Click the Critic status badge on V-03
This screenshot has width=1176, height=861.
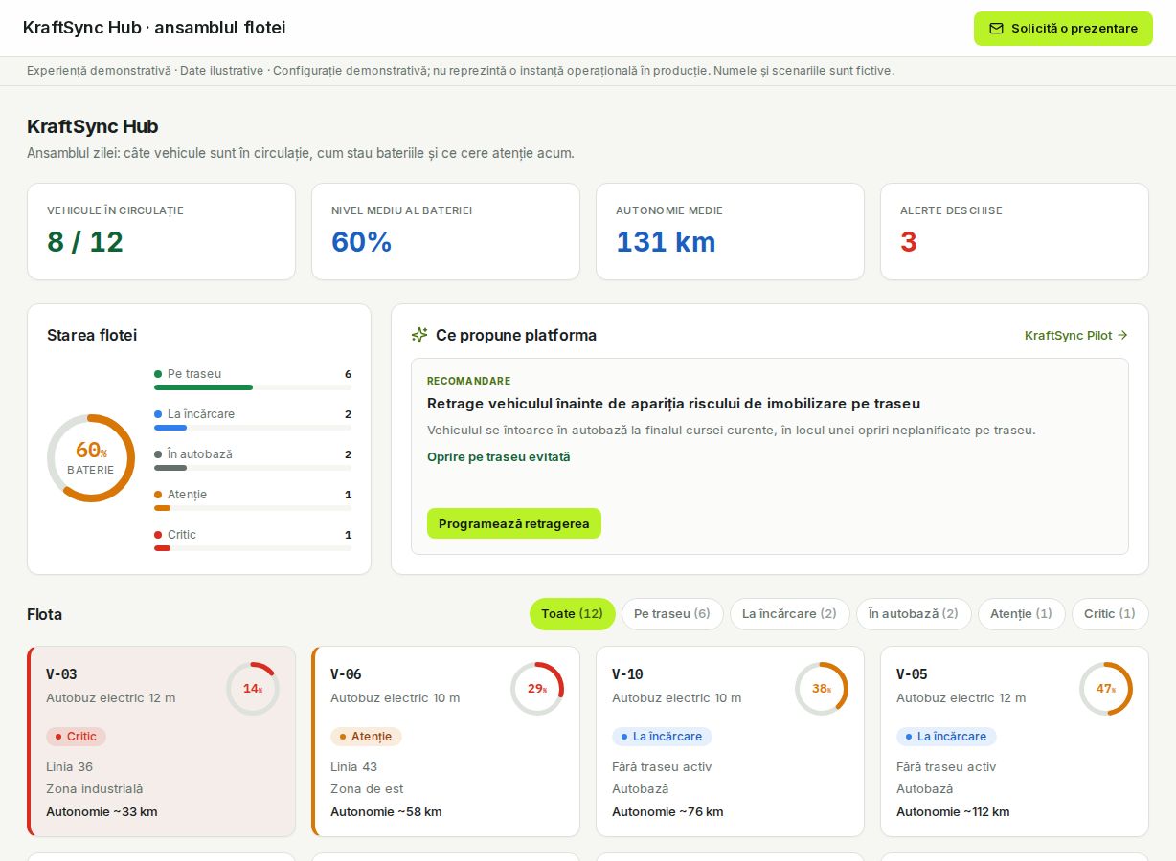click(x=76, y=737)
